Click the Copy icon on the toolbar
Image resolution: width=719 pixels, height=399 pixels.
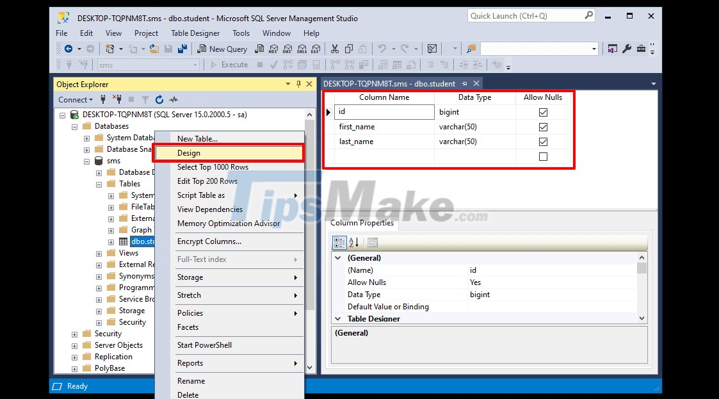[x=349, y=48]
